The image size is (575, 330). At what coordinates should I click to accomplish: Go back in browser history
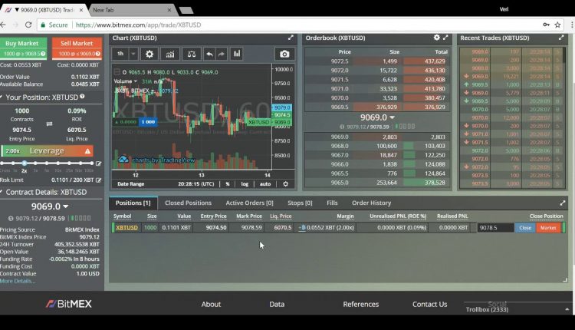(3, 25)
